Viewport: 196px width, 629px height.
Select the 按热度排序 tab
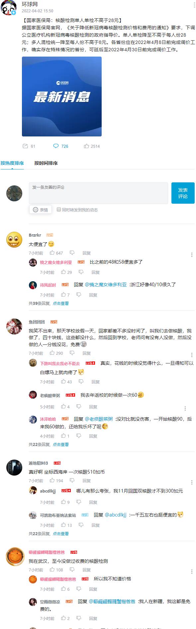coord(12,163)
